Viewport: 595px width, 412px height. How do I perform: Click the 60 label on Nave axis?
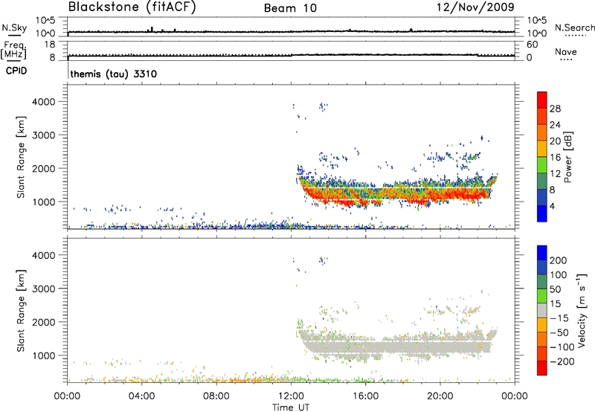pyautogui.click(x=533, y=45)
